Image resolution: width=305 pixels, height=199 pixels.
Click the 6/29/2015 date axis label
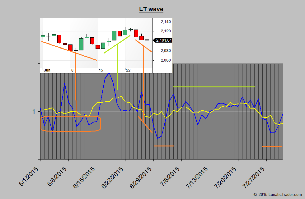coord(141,177)
